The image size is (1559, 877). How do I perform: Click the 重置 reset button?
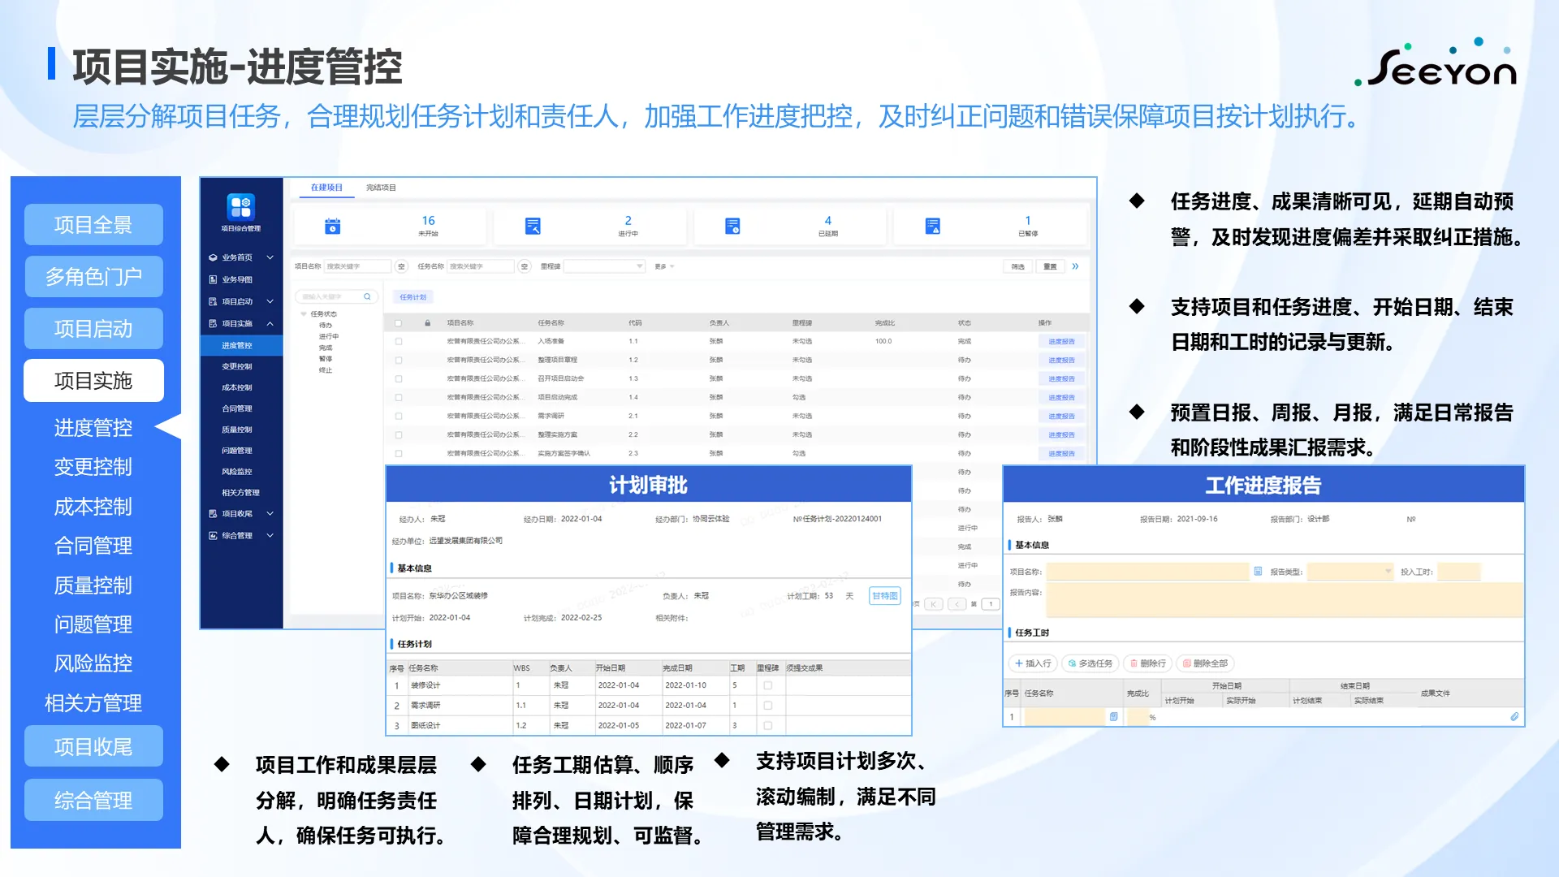[1050, 266]
